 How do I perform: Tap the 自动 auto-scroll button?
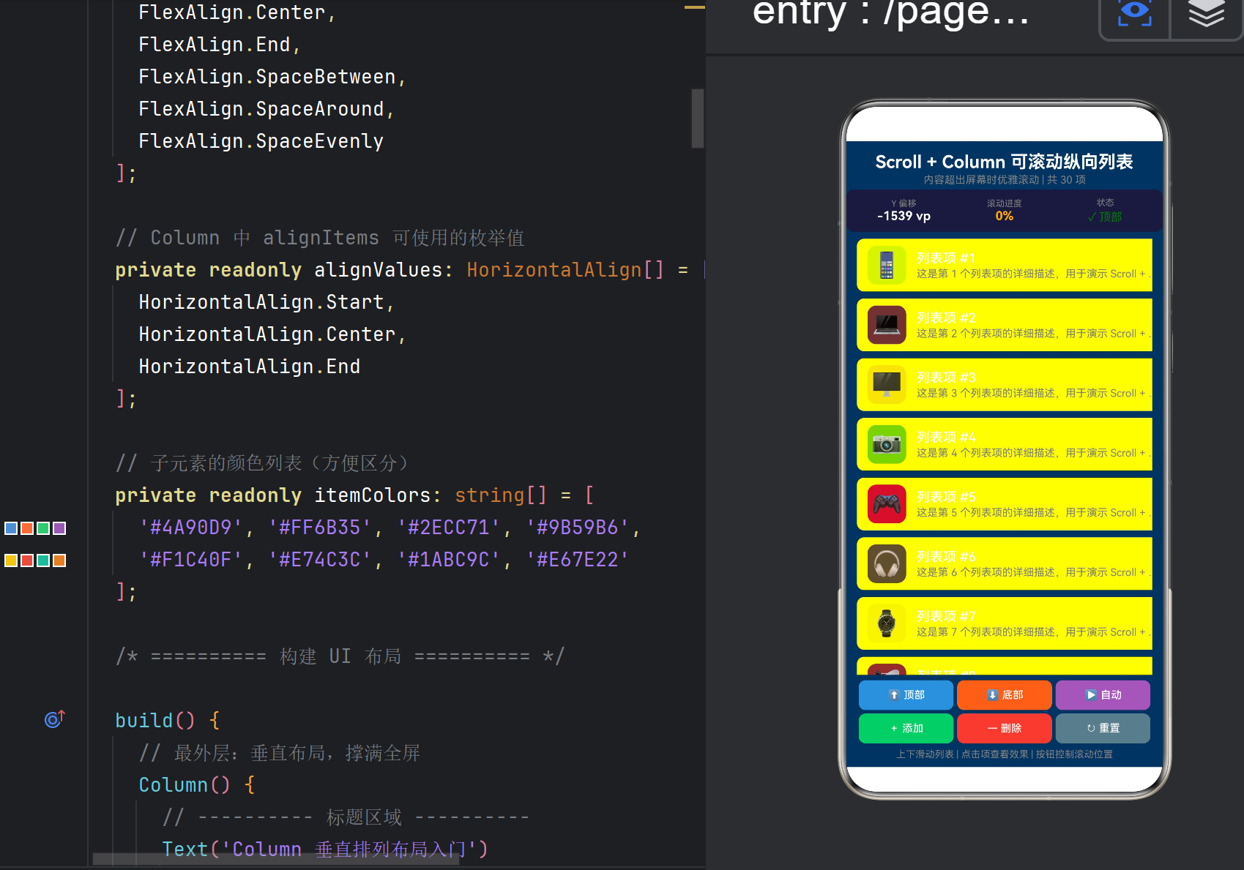(1103, 695)
